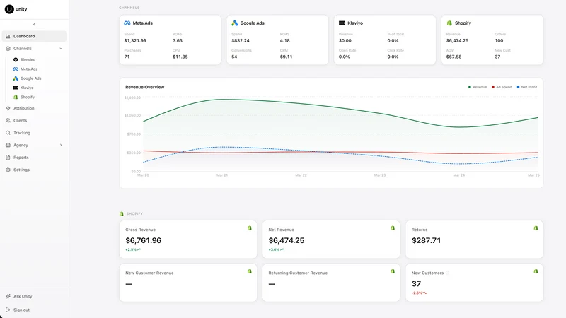Click the Shopify icon on Returns card
Viewport: 566px width, 318px height.
536,228
